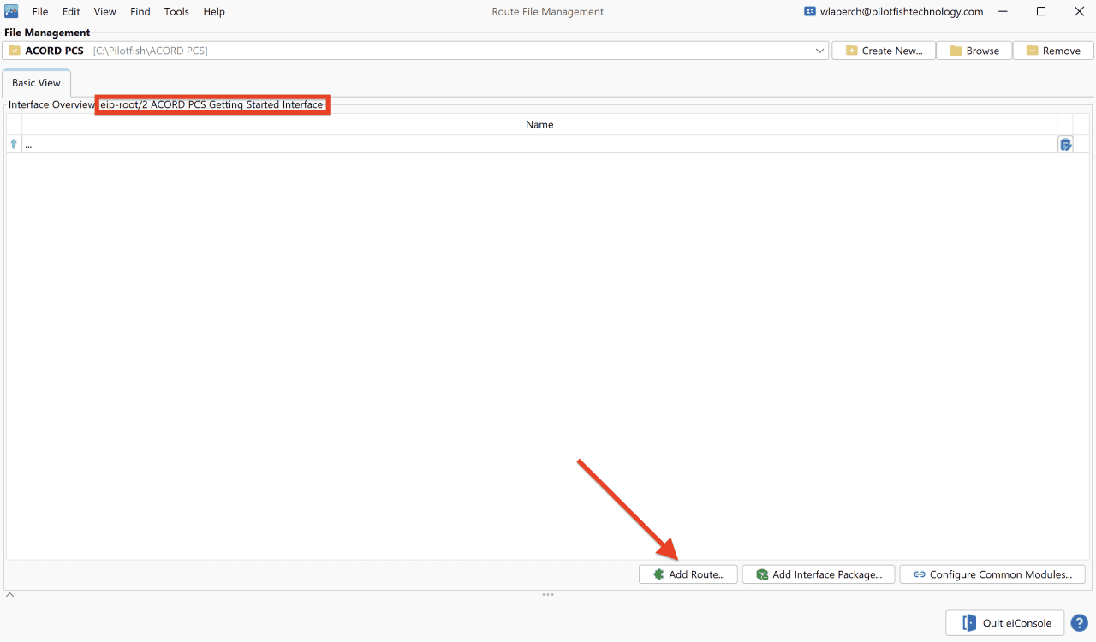Click the Name column header
Screen dimensions: 1096x642
(x=539, y=125)
